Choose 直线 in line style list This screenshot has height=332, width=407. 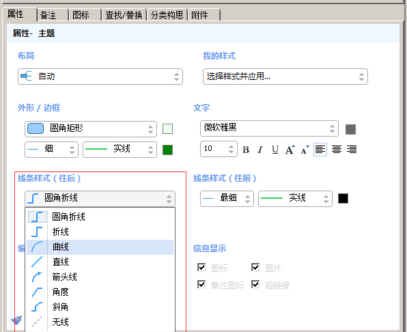(x=100, y=262)
